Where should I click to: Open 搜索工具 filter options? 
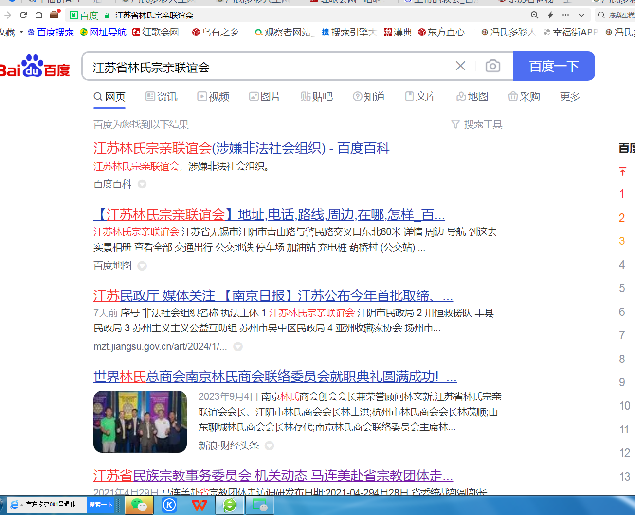477,124
